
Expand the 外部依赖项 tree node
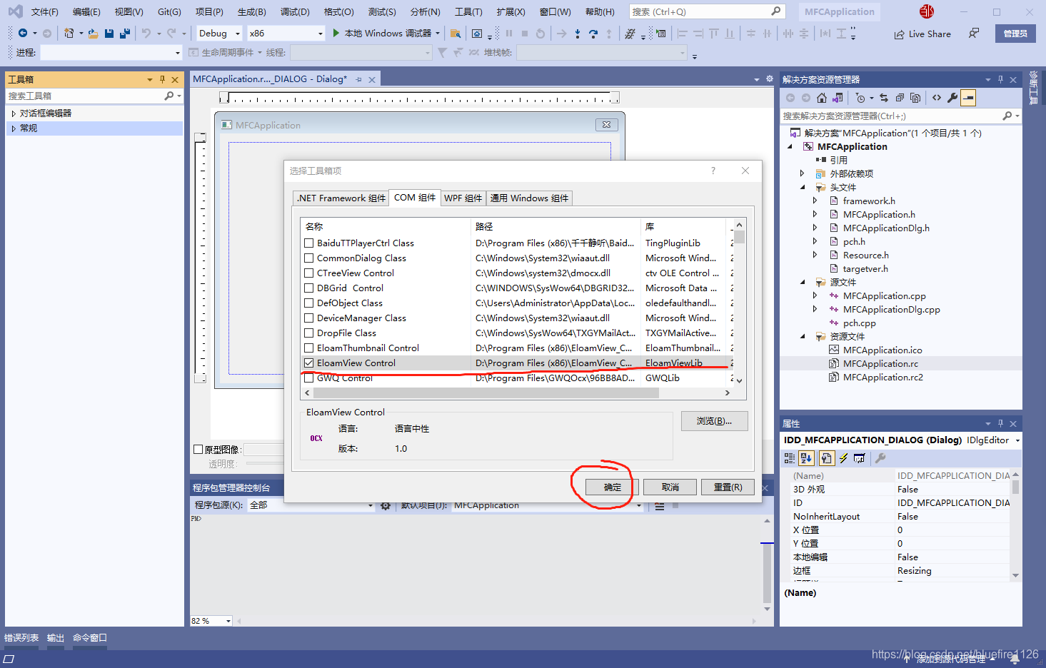(802, 173)
